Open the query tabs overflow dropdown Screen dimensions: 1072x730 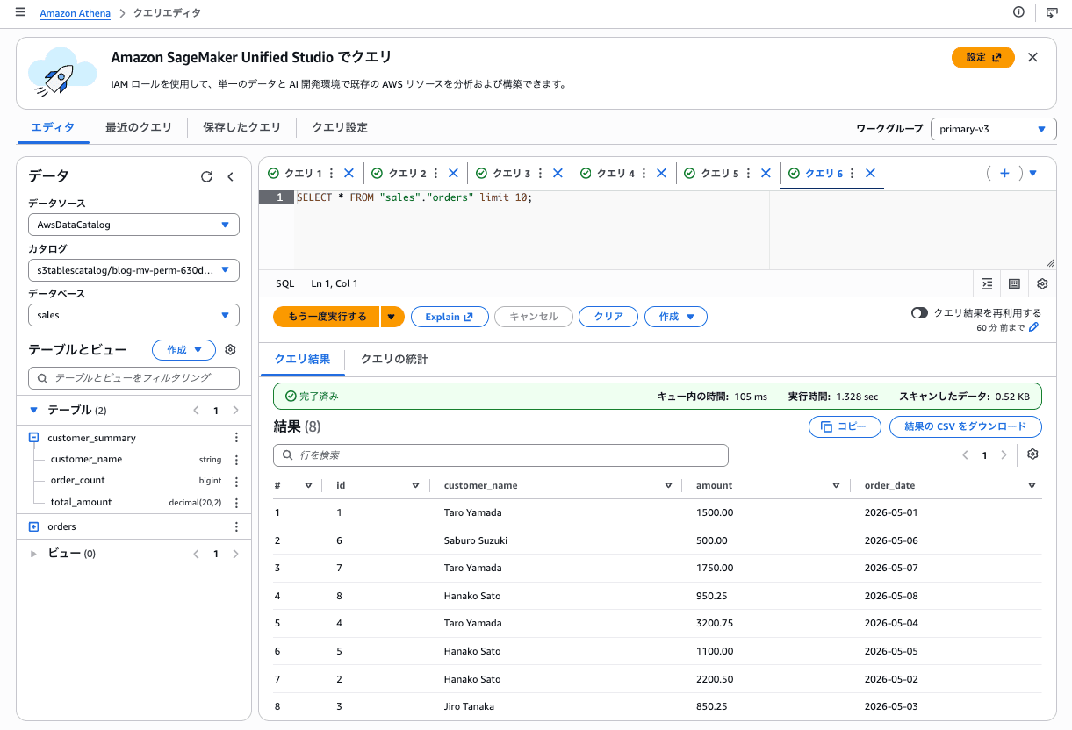[x=1033, y=173]
